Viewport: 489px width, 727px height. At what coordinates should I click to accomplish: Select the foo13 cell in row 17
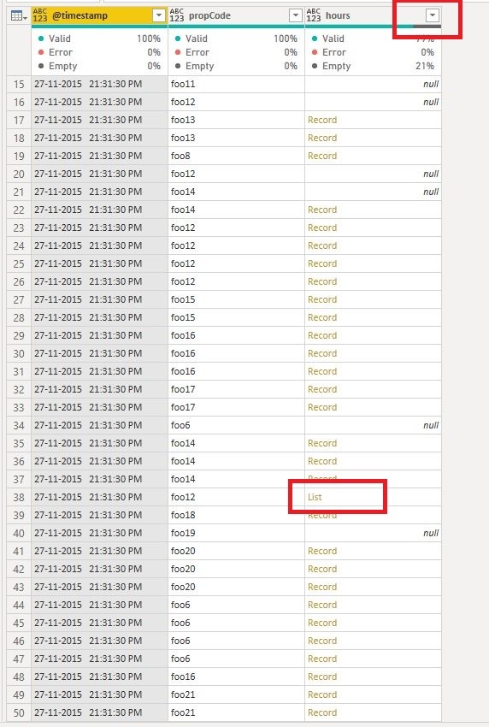point(236,120)
